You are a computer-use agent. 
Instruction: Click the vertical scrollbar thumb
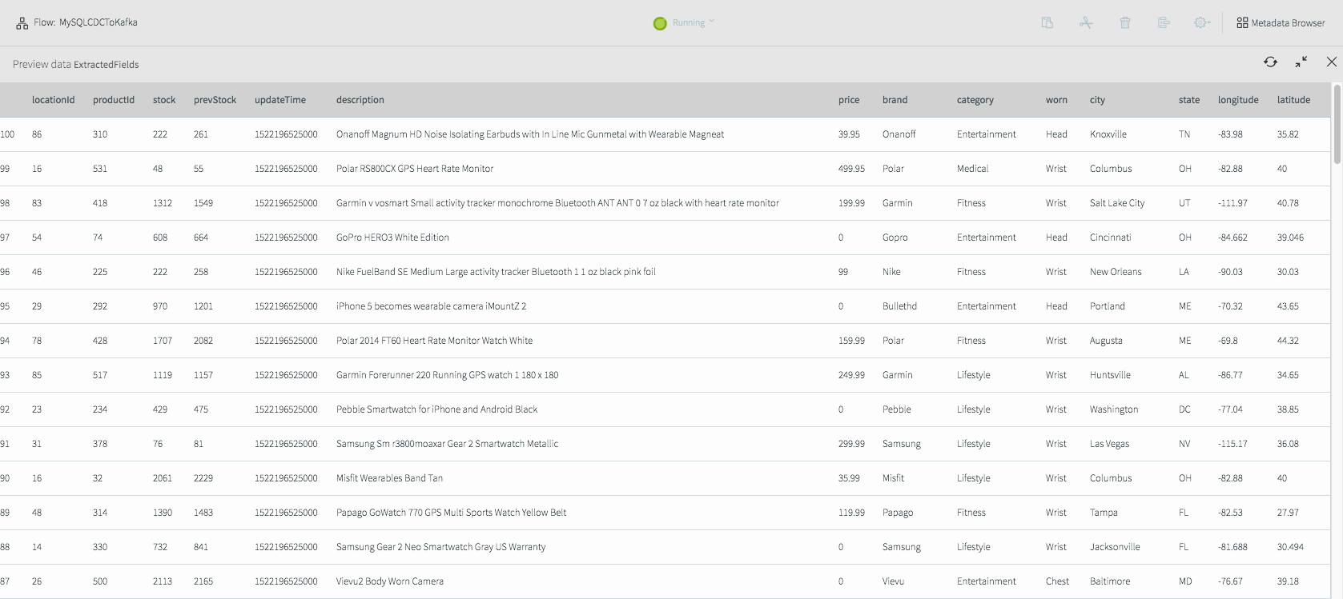tap(1337, 124)
